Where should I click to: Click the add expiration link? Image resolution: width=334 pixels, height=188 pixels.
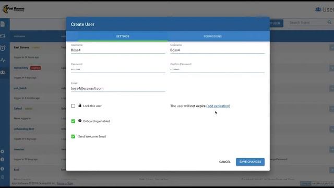[x=218, y=106]
